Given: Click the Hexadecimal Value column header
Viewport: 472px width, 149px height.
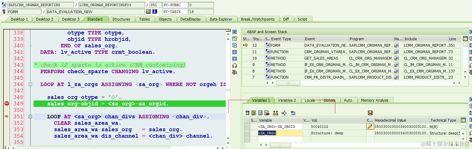Looking at the screenshot, I should tap(401, 120).
